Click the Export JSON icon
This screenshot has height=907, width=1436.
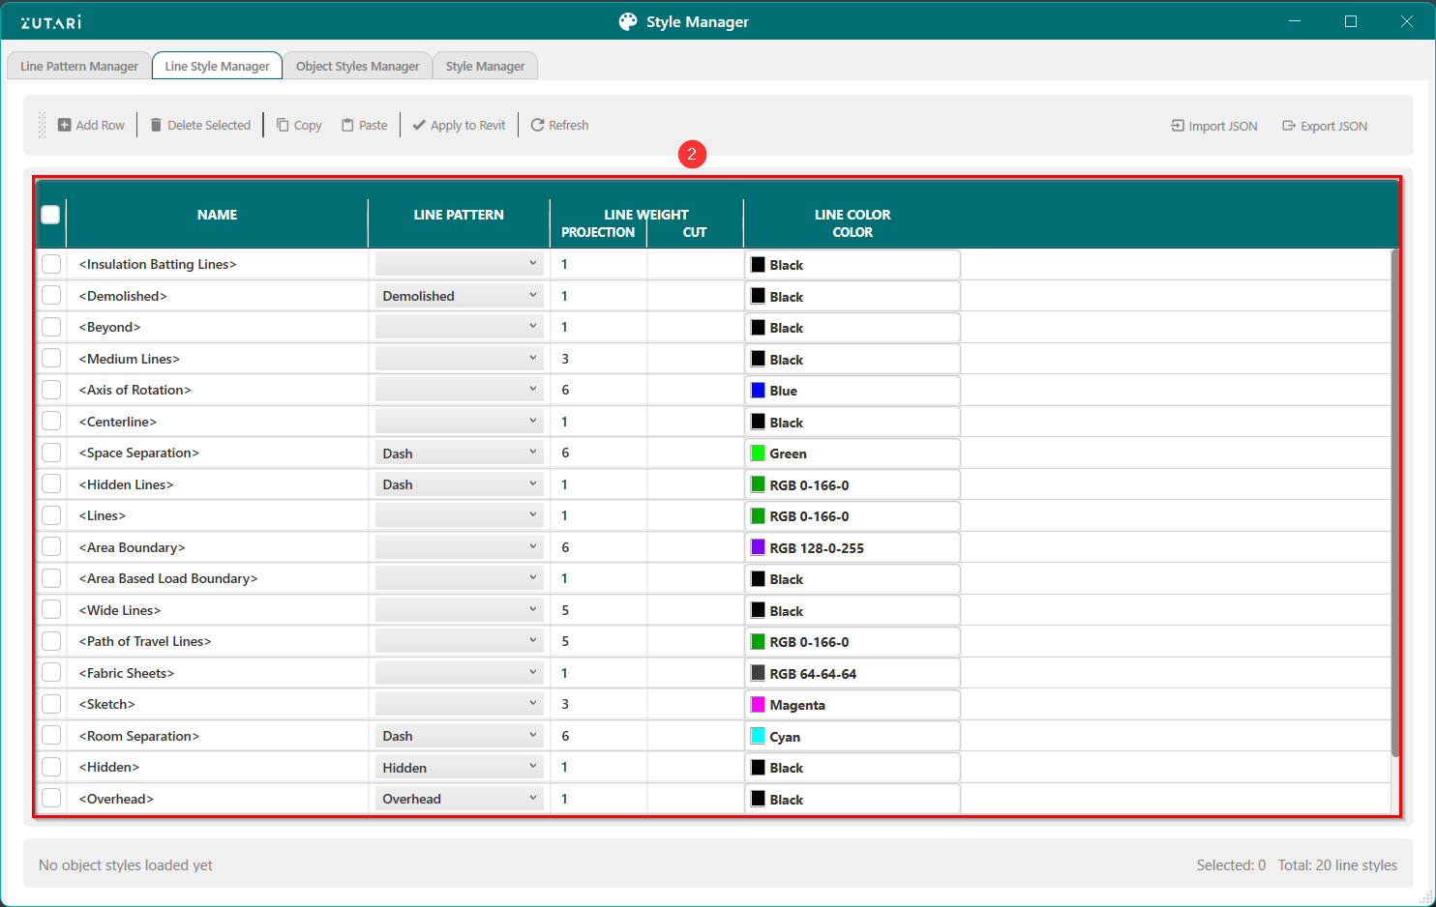click(x=1289, y=126)
